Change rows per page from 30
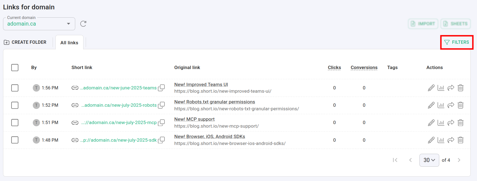The image size is (477, 181). (429, 160)
